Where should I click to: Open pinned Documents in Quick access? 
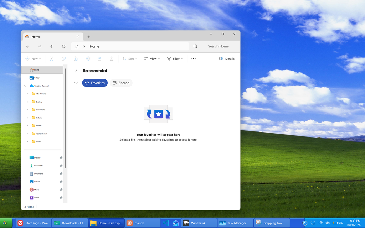36,173
